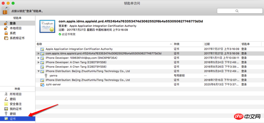Click the 种类 sidebar section header
The height and width of the screenshot is (123, 264).
coord(17,89)
